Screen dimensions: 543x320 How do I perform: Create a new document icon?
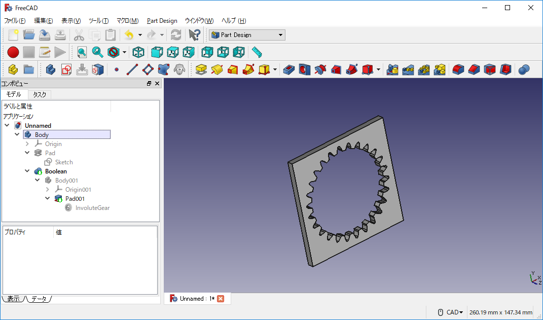point(13,35)
